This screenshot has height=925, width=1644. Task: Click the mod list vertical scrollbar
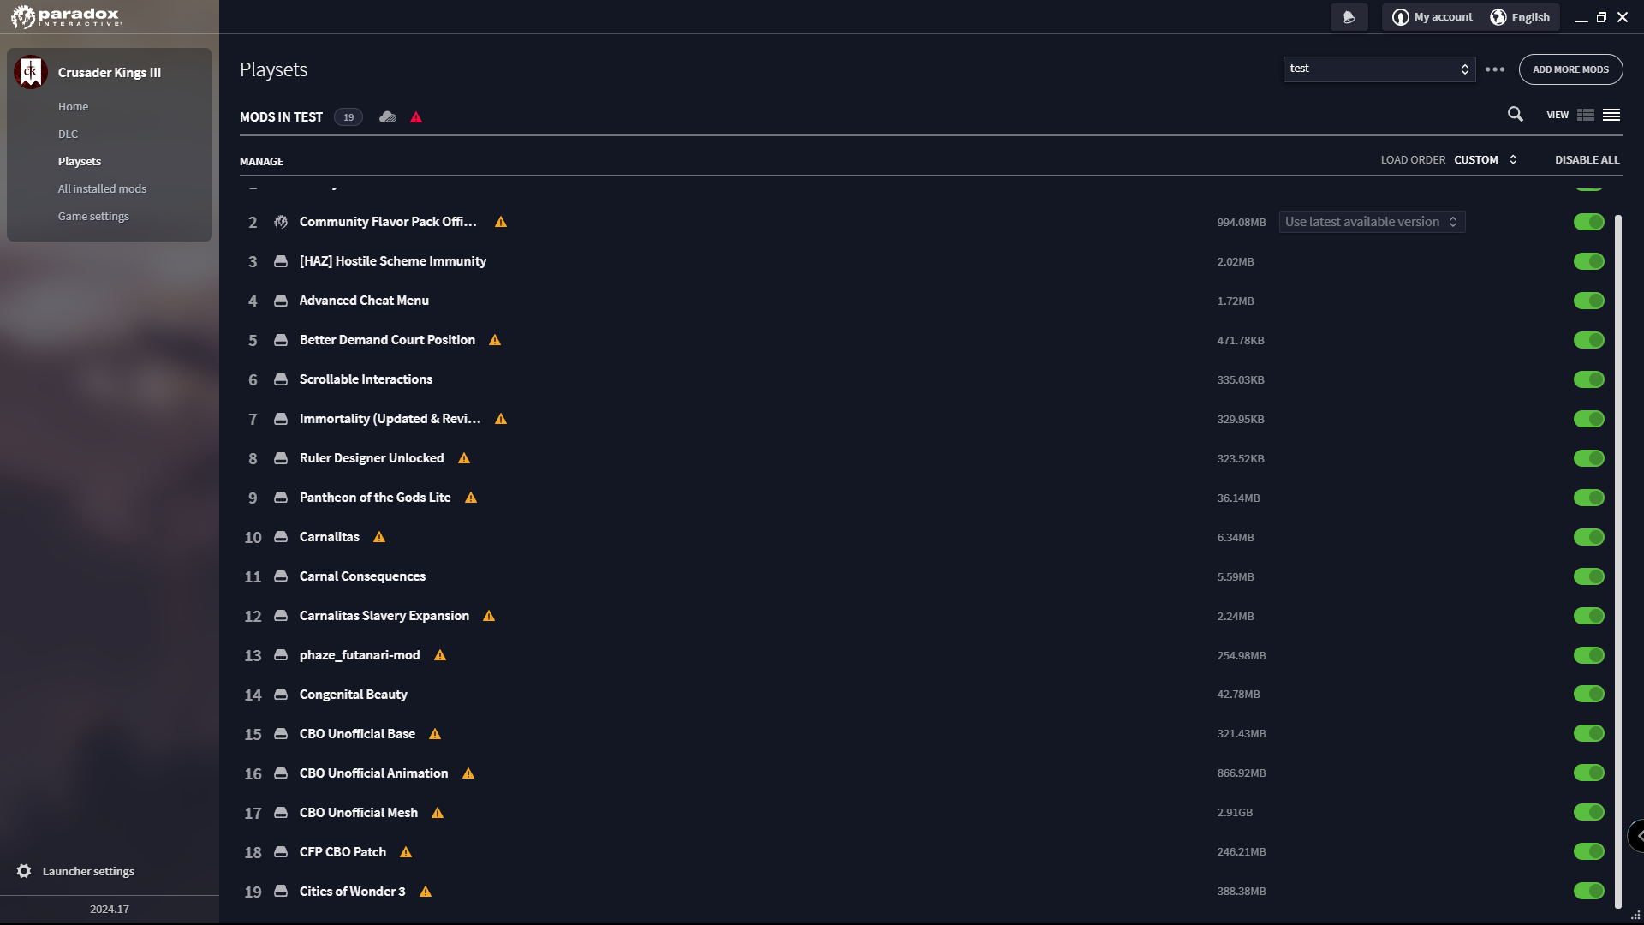point(1618,561)
